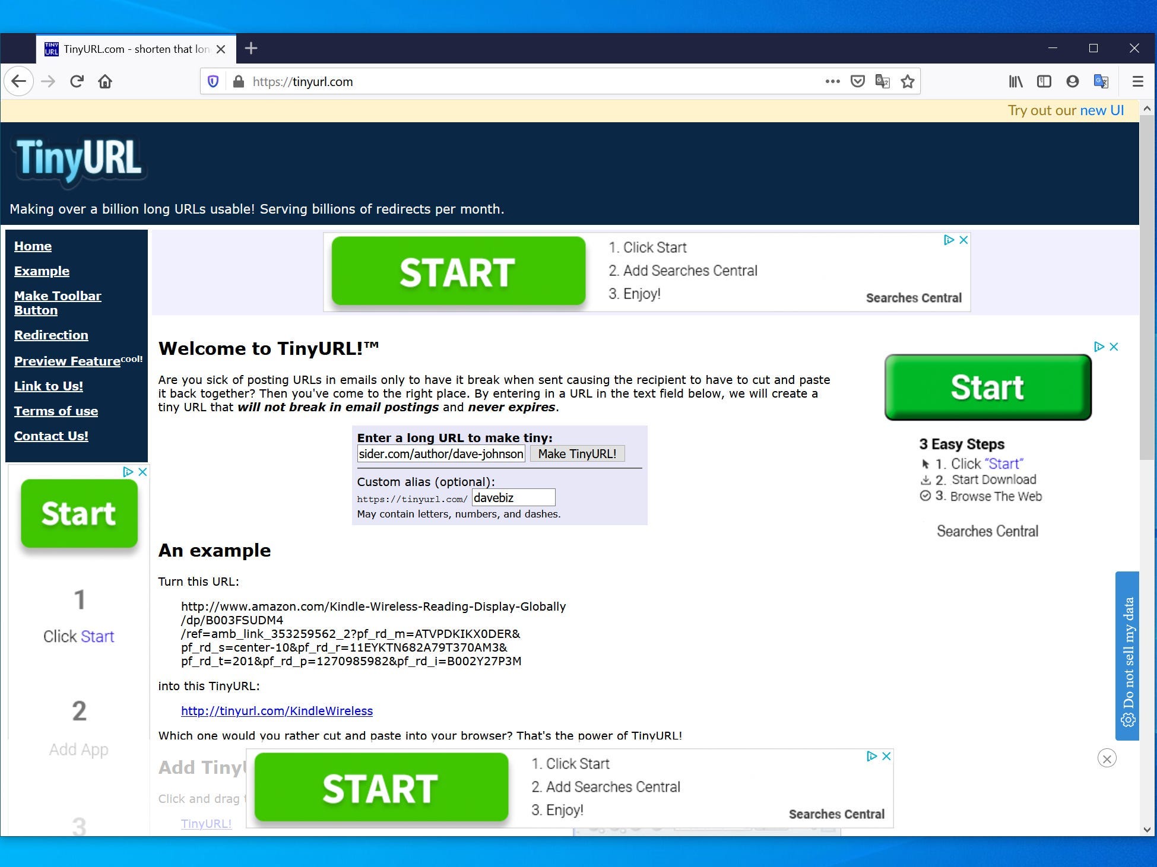1157x867 pixels.
Task: Close the right sidebar ad X
Action: coord(1114,347)
